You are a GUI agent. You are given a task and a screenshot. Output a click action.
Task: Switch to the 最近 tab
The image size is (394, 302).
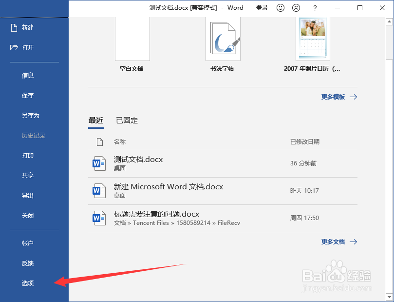click(x=96, y=121)
